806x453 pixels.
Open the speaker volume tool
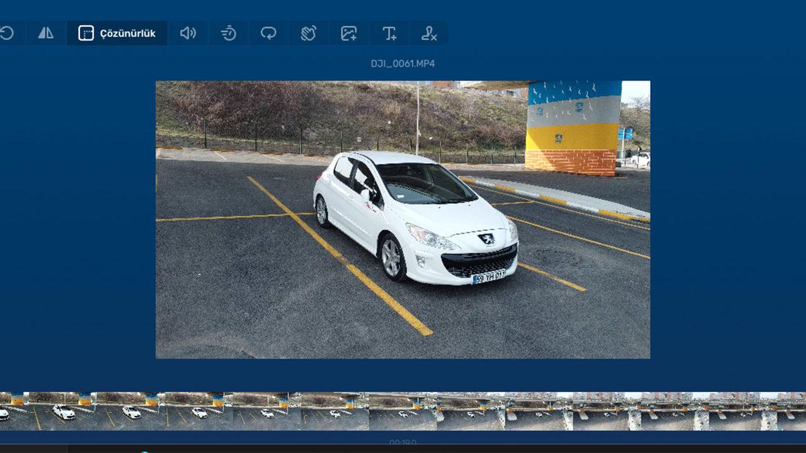pyautogui.click(x=188, y=33)
